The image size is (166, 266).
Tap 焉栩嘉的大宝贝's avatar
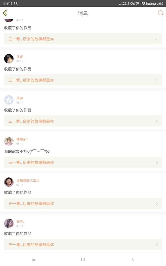[x=9, y=182]
